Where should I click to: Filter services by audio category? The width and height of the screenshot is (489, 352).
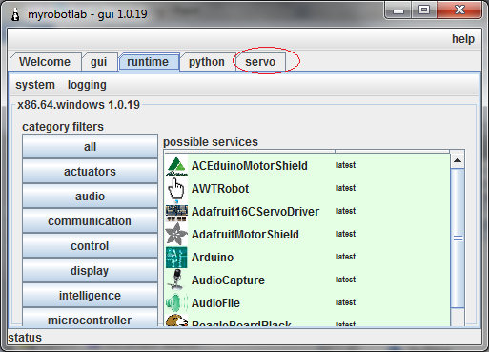[90, 197]
